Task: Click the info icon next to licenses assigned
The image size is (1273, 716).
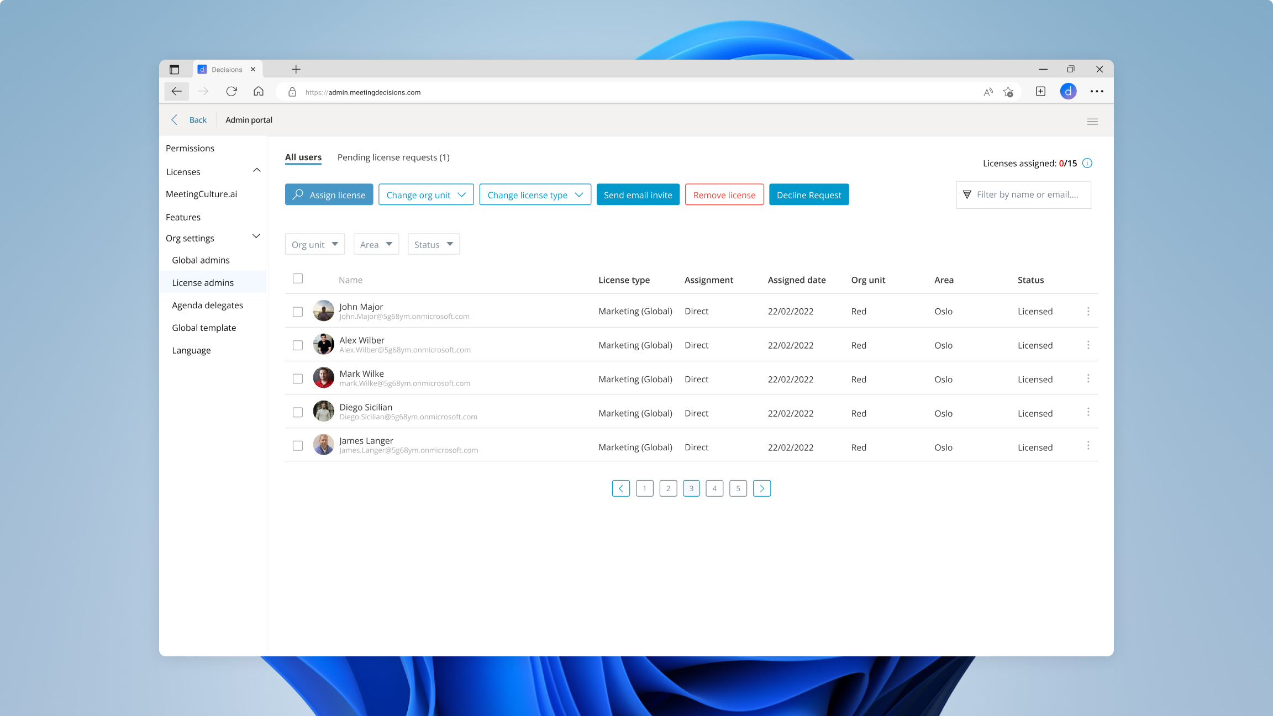Action: point(1087,163)
